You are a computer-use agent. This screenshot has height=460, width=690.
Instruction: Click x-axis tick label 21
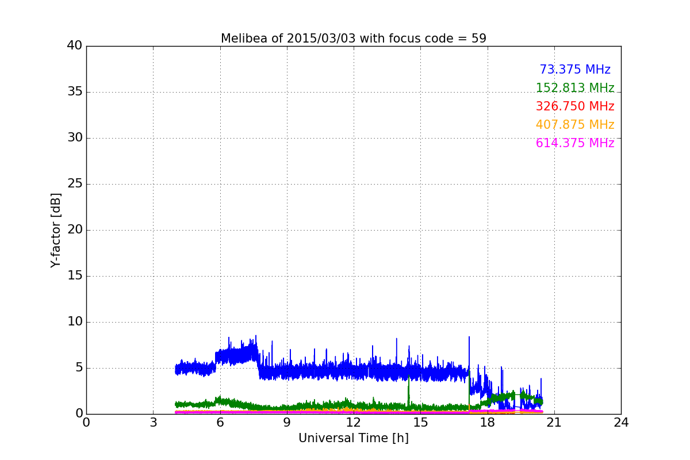click(554, 423)
